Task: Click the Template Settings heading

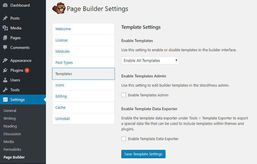Action: click(141, 27)
